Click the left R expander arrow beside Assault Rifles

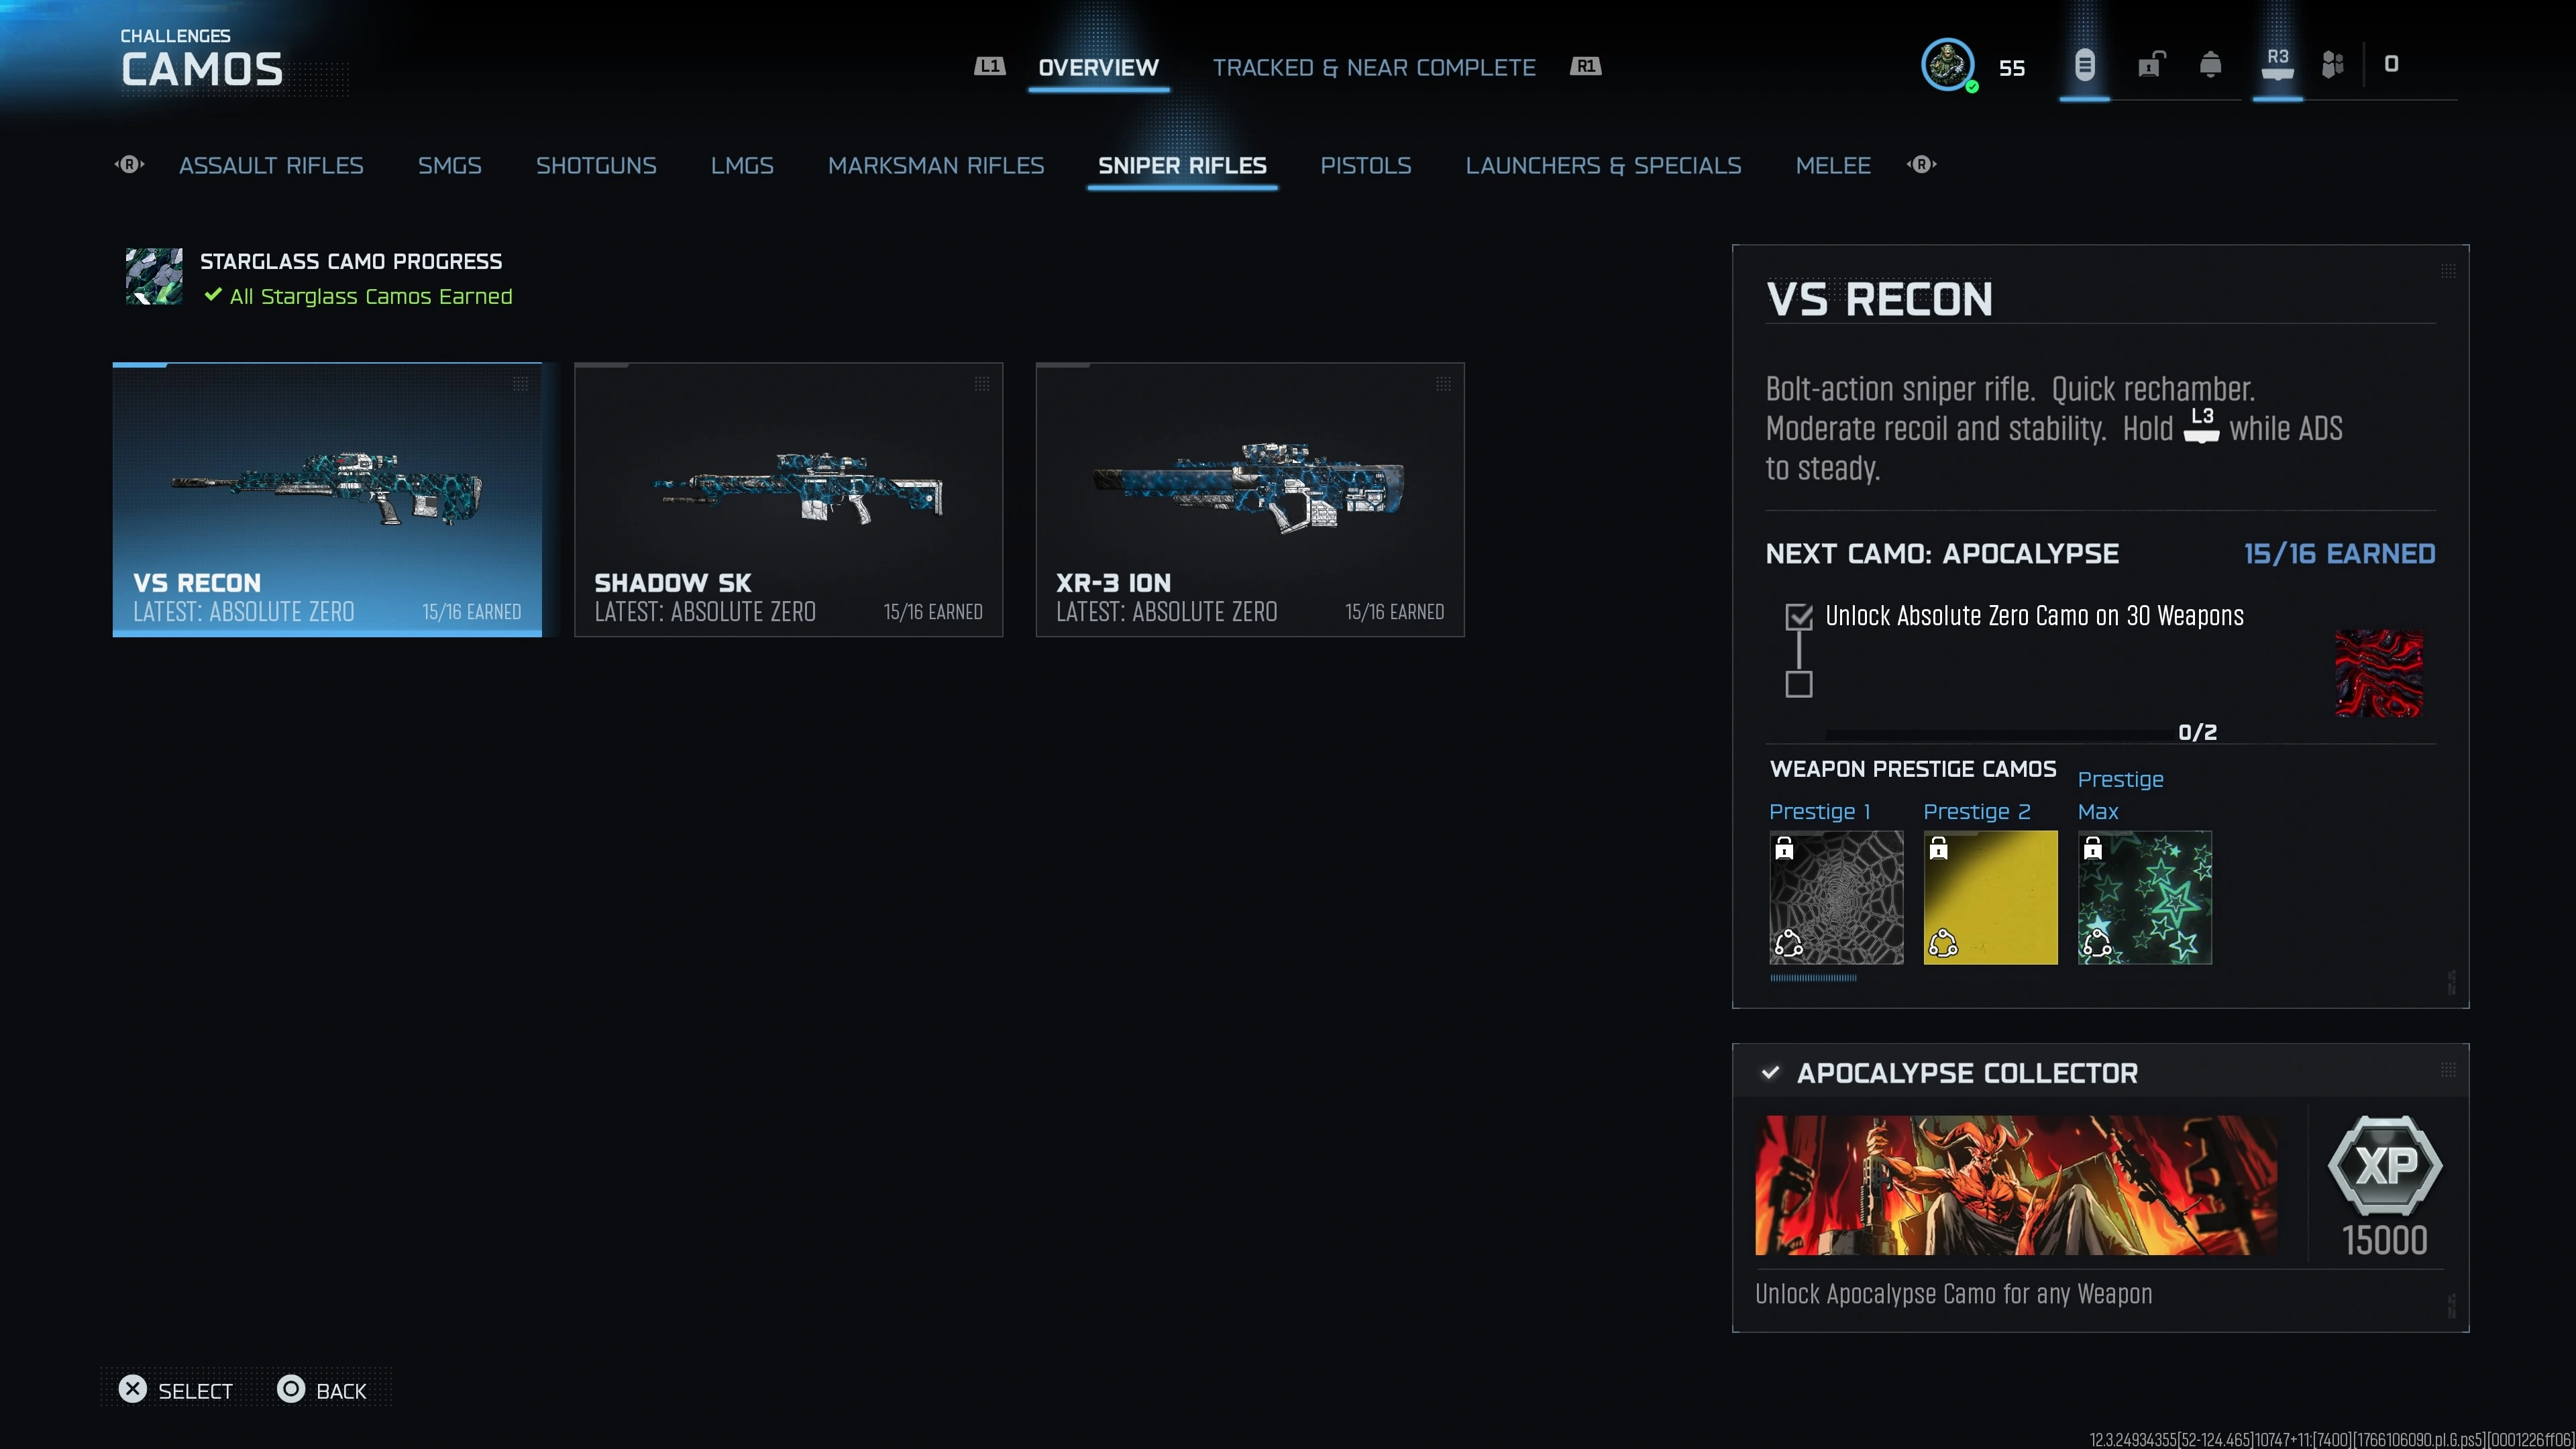[129, 165]
